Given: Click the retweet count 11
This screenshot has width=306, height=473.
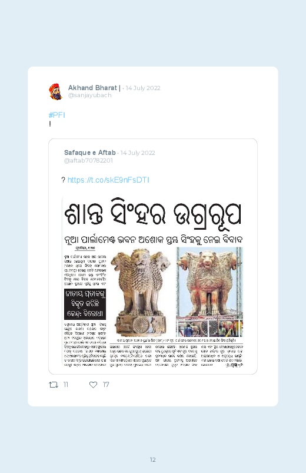Looking at the screenshot, I should pos(66,385).
